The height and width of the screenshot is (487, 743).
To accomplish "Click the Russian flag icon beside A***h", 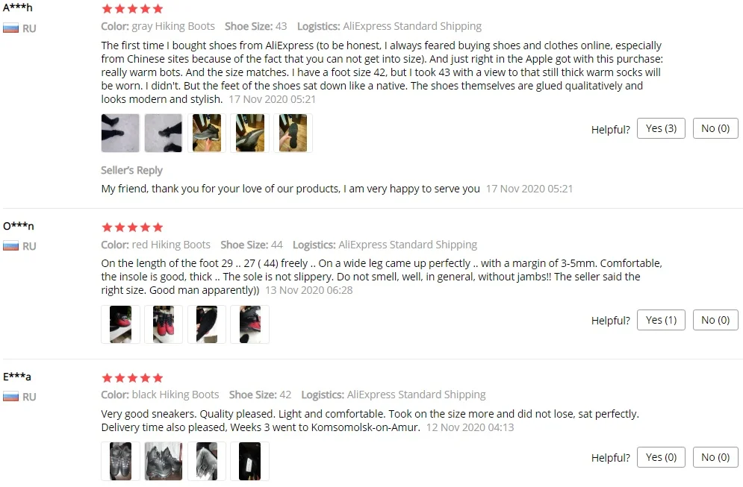I will pos(11,28).
